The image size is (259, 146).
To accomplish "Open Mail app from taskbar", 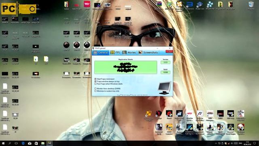I will 30,143.
